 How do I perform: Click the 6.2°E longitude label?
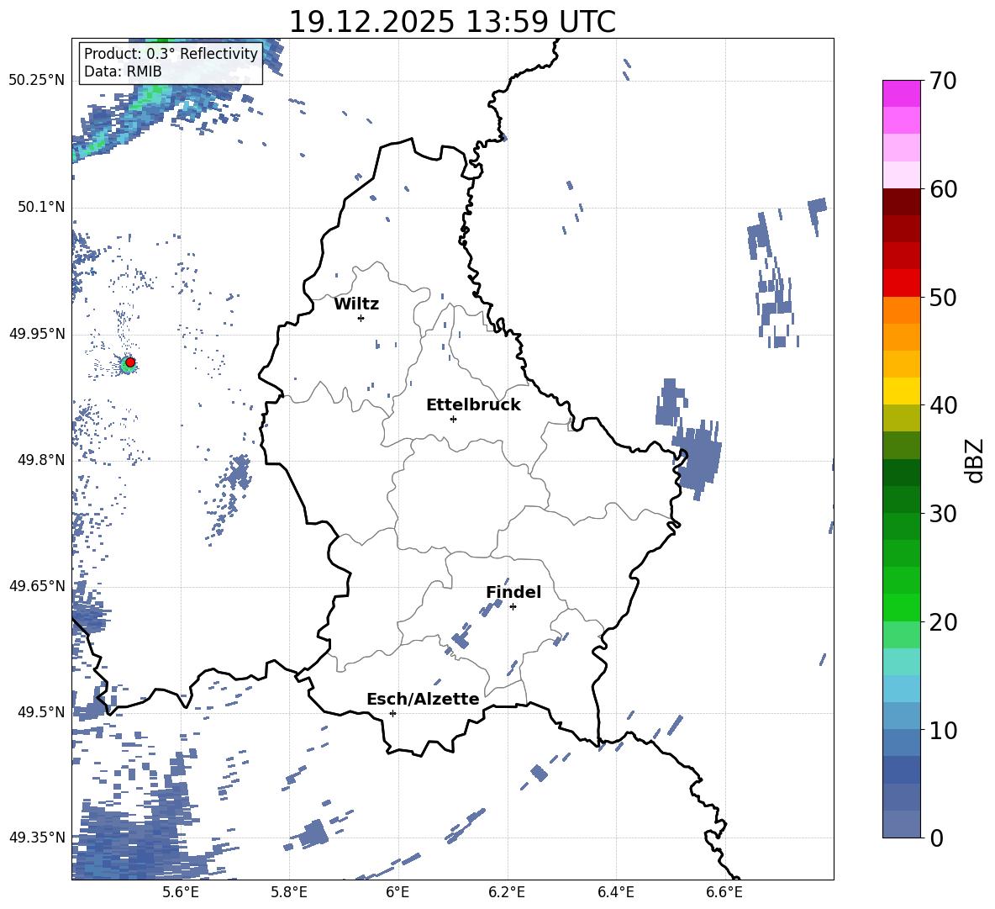tap(507, 892)
